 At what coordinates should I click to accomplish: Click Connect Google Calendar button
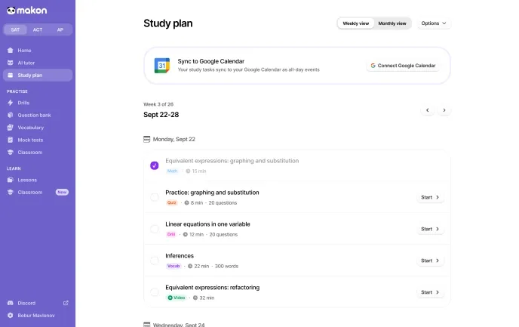pyautogui.click(x=403, y=66)
